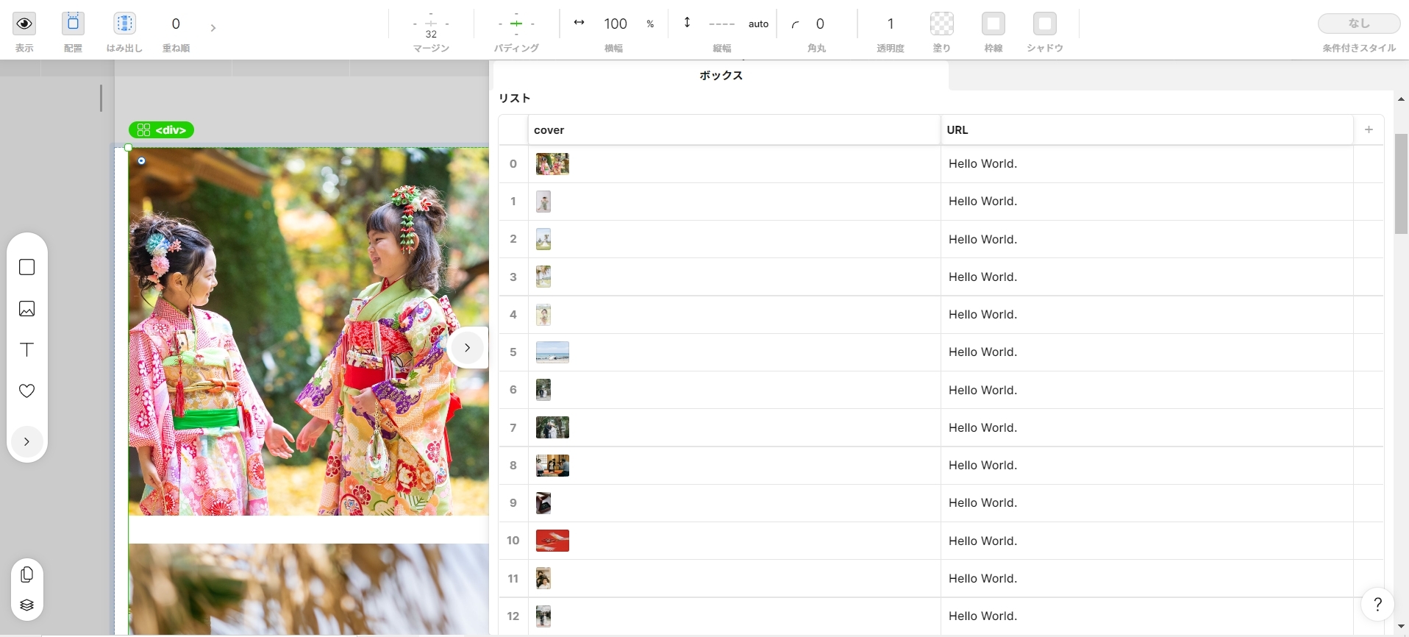Select the kimono children image on canvas
Screen dimensions: 1409x637
309,331
